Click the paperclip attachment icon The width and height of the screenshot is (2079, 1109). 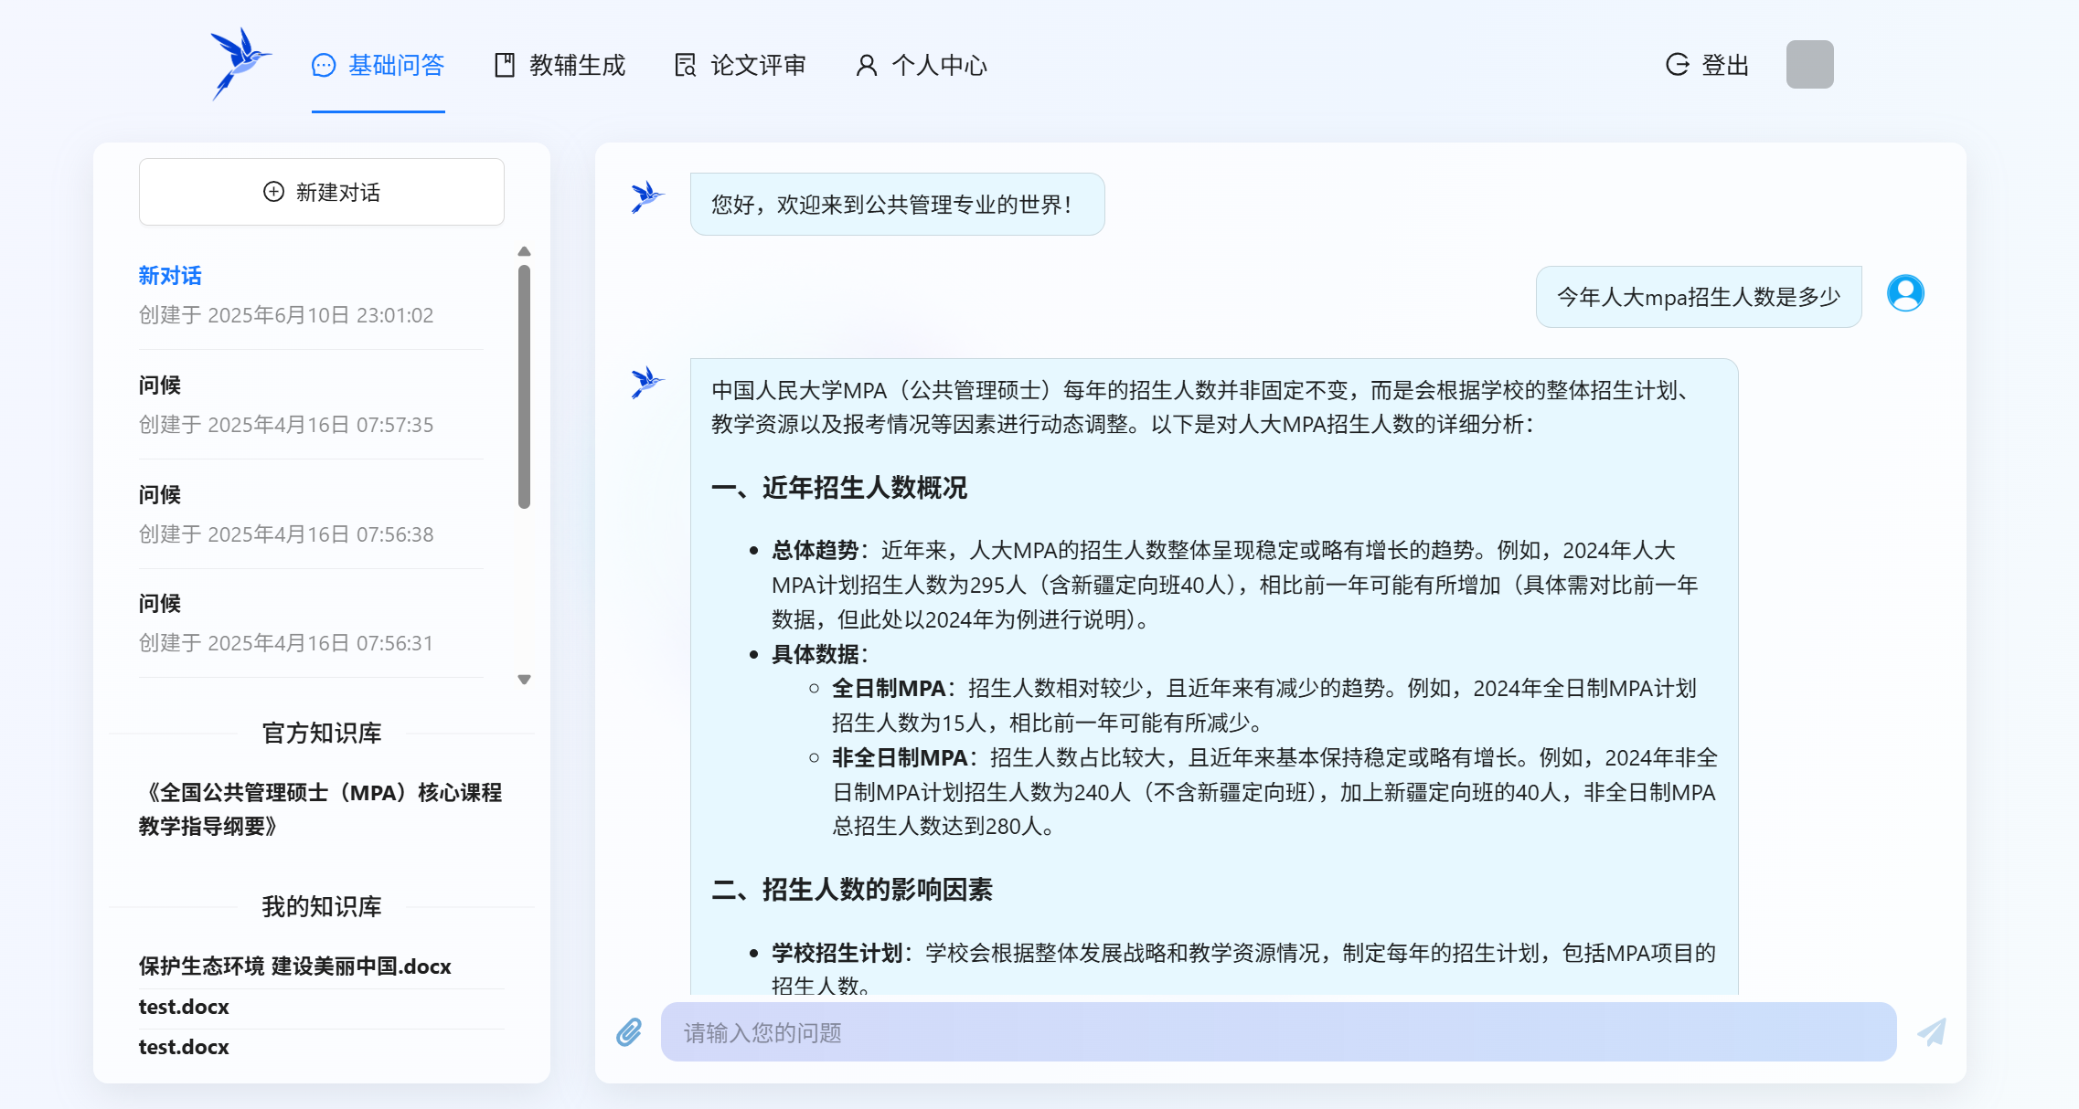629,1032
